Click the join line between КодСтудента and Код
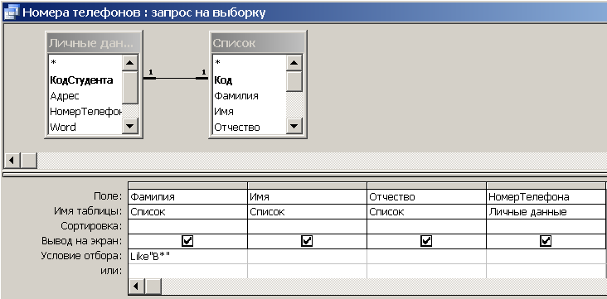The width and height of the screenshot is (607, 299). (x=176, y=78)
